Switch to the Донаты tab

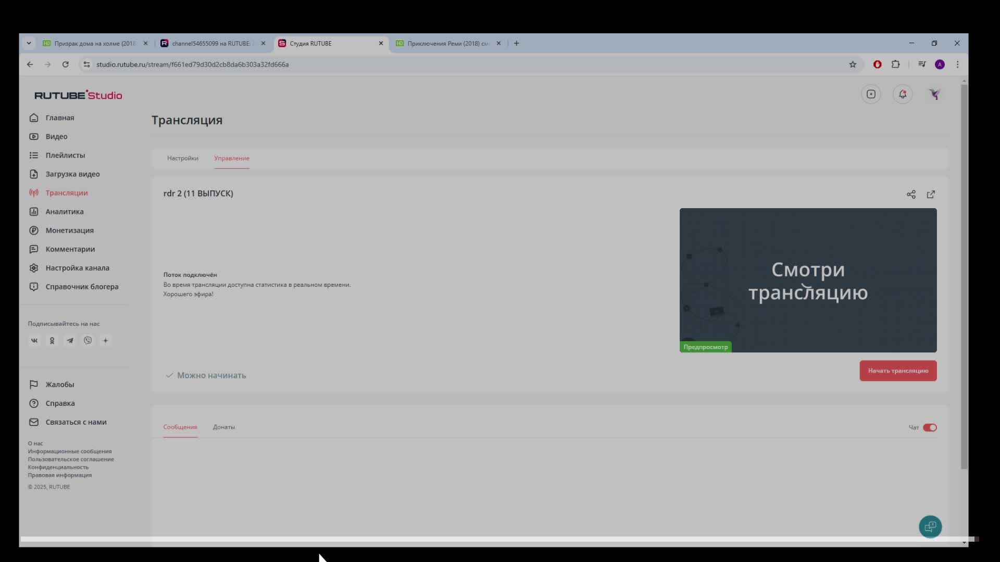coord(224,427)
